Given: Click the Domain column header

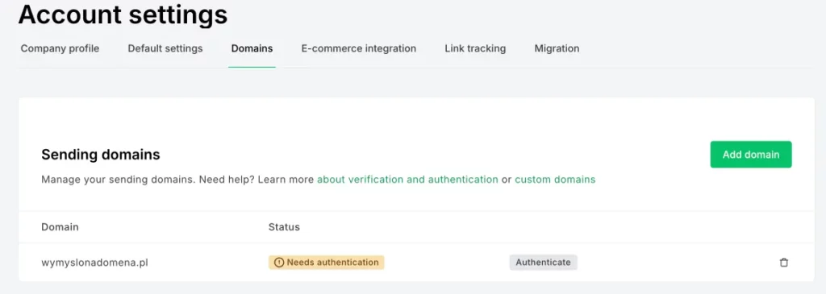Looking at the screenshot, I should (x=60, y=227).
